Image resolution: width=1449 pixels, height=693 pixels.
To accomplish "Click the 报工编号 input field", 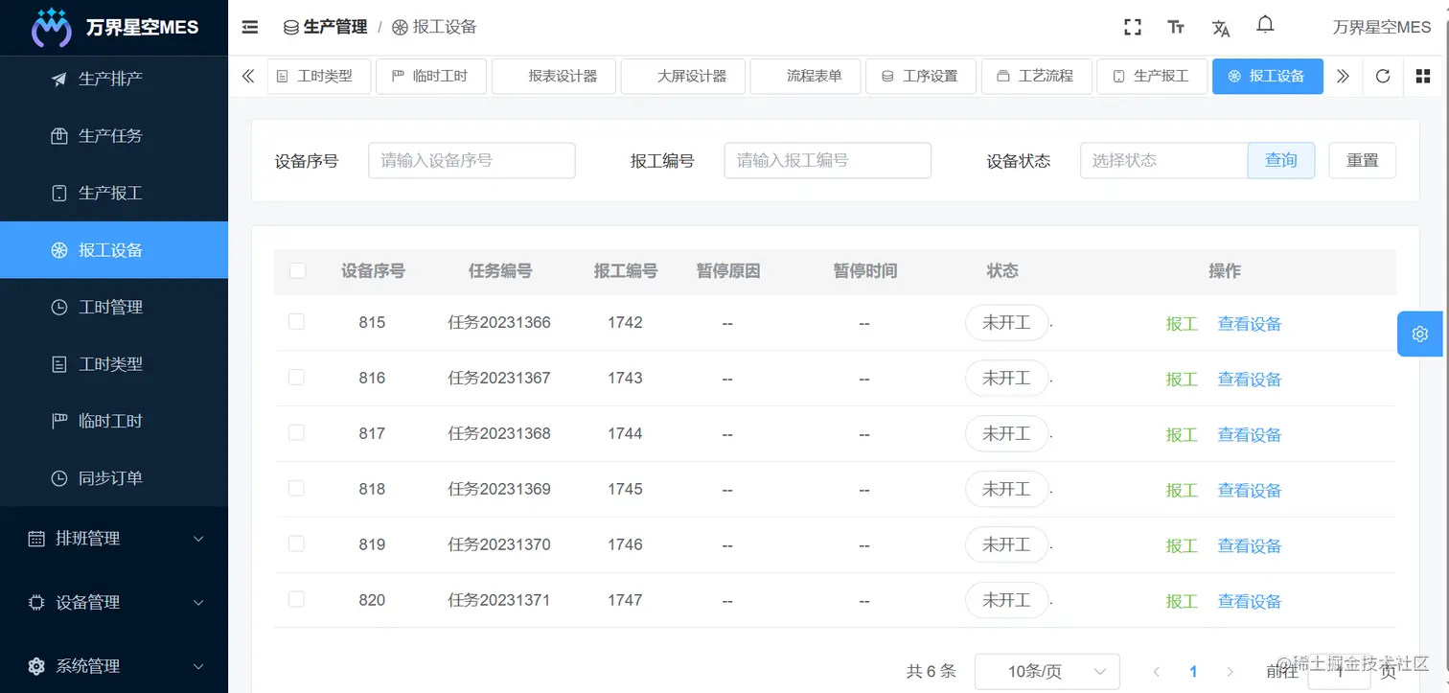I will click(827, 160).
